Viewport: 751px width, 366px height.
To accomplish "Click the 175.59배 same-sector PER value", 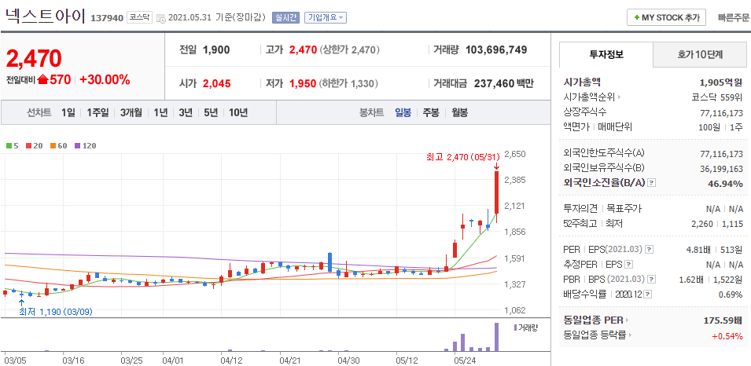I will [723, 320].
